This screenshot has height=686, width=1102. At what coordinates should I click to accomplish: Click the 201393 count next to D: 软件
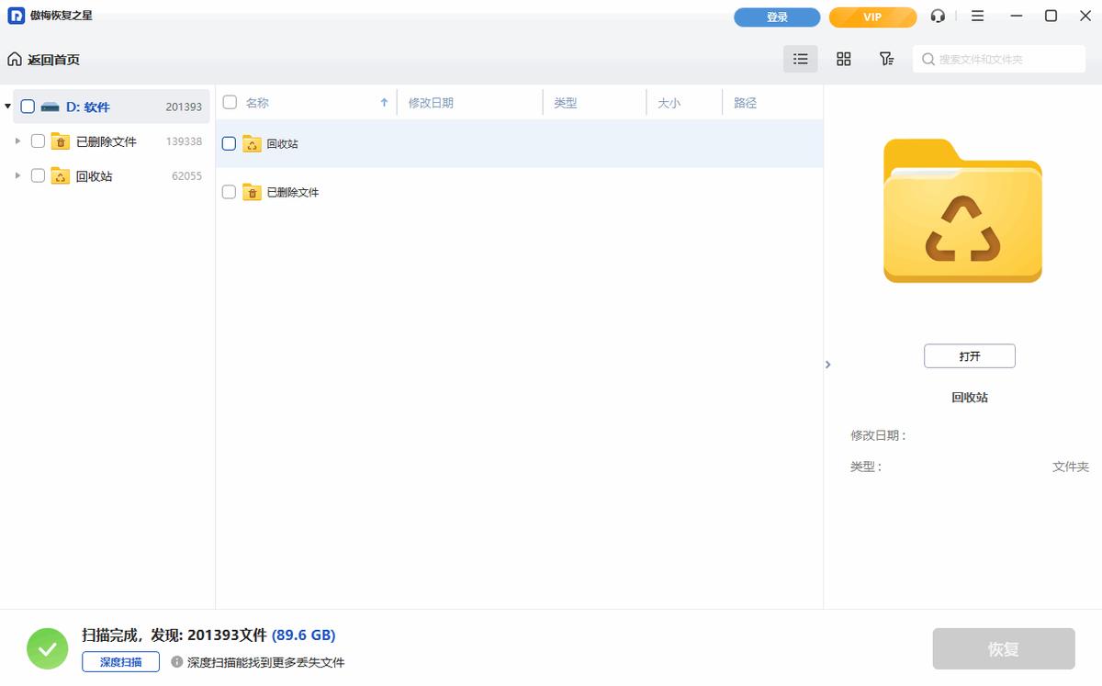184,107
